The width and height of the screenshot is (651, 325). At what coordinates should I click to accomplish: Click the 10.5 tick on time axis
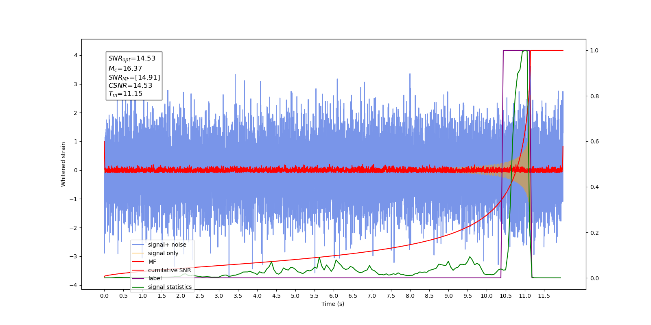pyautogui.click(x=506, y=296)
